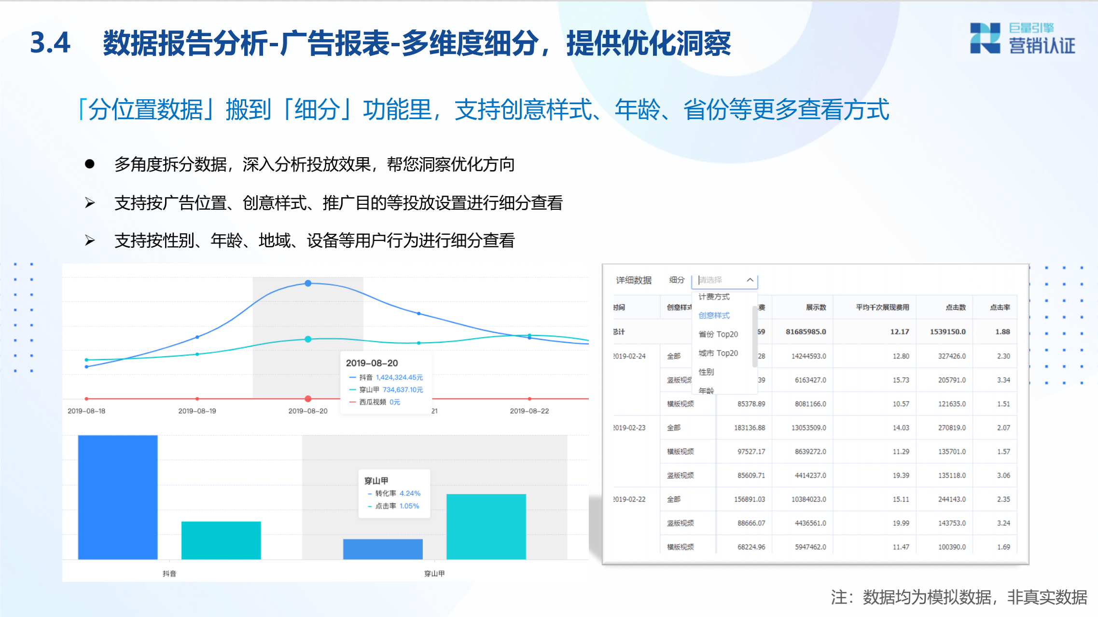Sort by 点击率 column header

tap(1000, 307)
